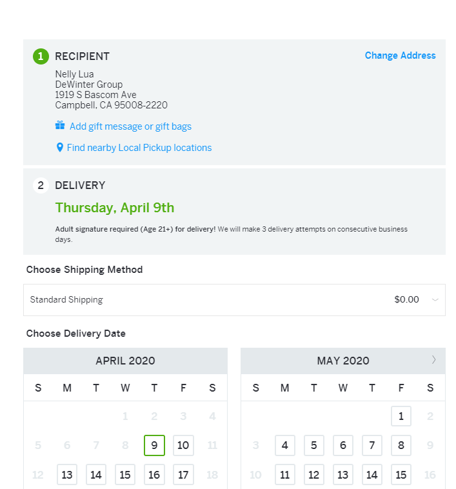
Task: Pick April 15 in April 2020 calendar
Action: click(x=125, y=475)
